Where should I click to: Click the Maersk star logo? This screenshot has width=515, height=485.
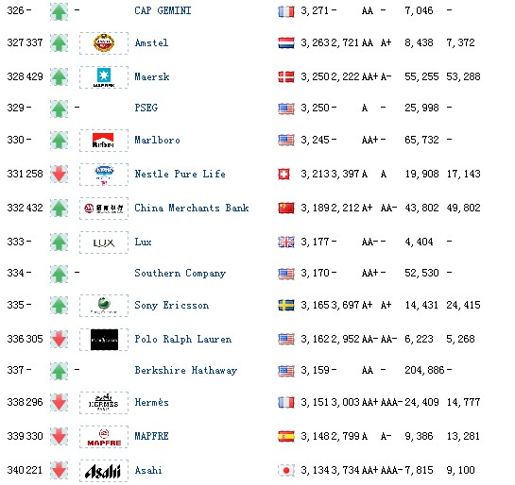point(104,77)
